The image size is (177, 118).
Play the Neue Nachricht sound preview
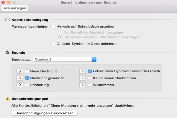click(x=20, y=71)
